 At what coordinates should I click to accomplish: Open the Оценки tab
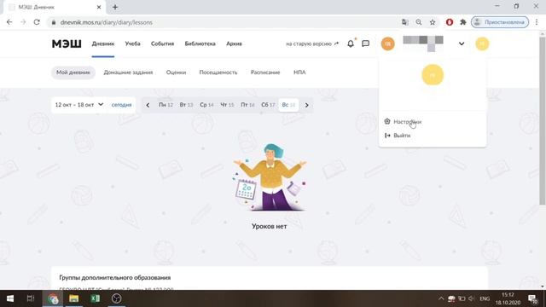[176, 72]
